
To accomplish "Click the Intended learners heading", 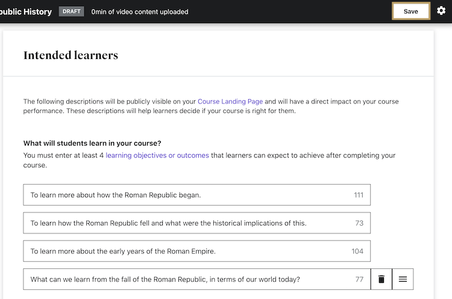I will click(71, 55).
